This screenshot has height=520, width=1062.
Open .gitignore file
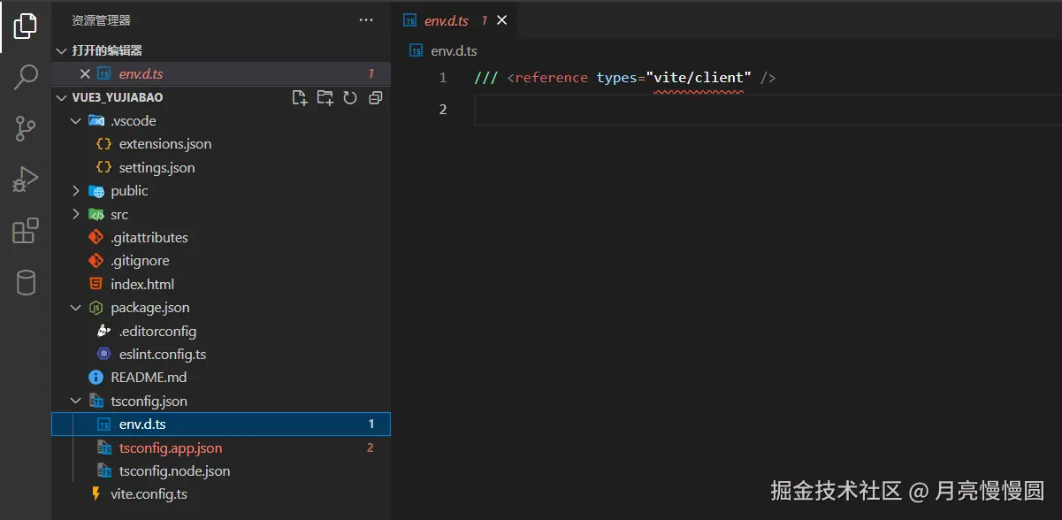[x=140, y=261]
